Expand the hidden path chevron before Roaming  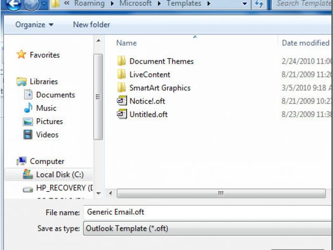coord(67,3)
